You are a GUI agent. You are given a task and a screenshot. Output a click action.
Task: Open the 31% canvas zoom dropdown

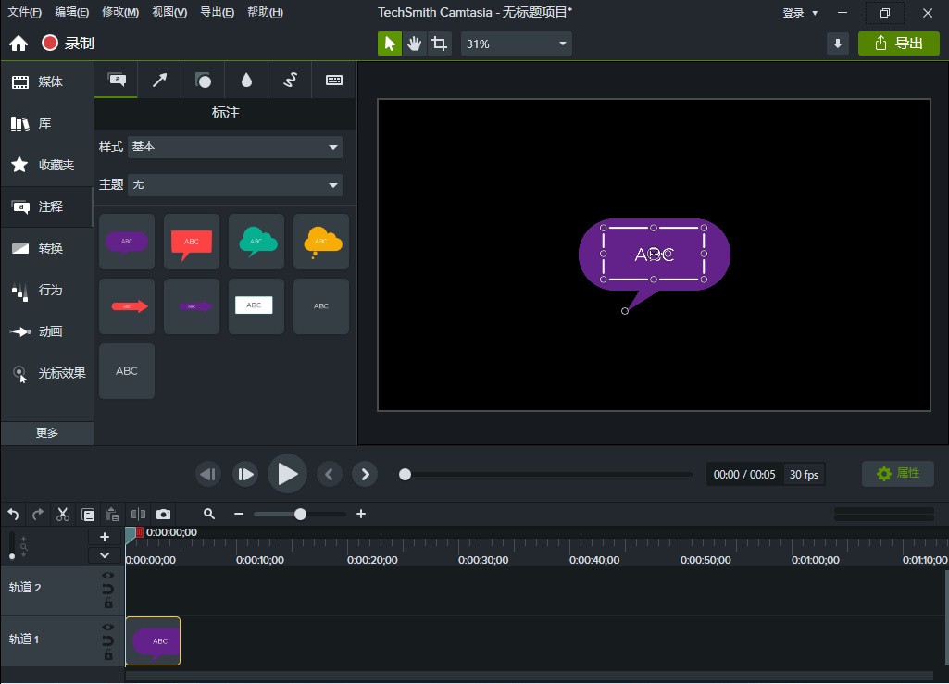(x=516, y=43)
